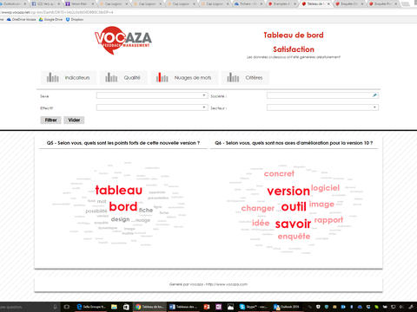
Task: Expand the Effectif dropdown
Action: pos(152,107)
